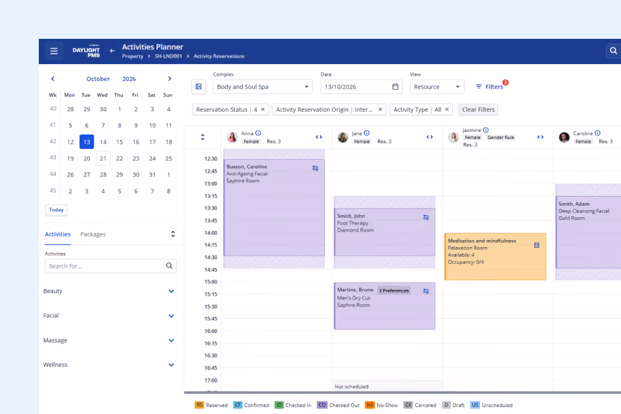
Task: Click calendar icon on Meditation and mindfulness
Action: [x=537, y=245]
